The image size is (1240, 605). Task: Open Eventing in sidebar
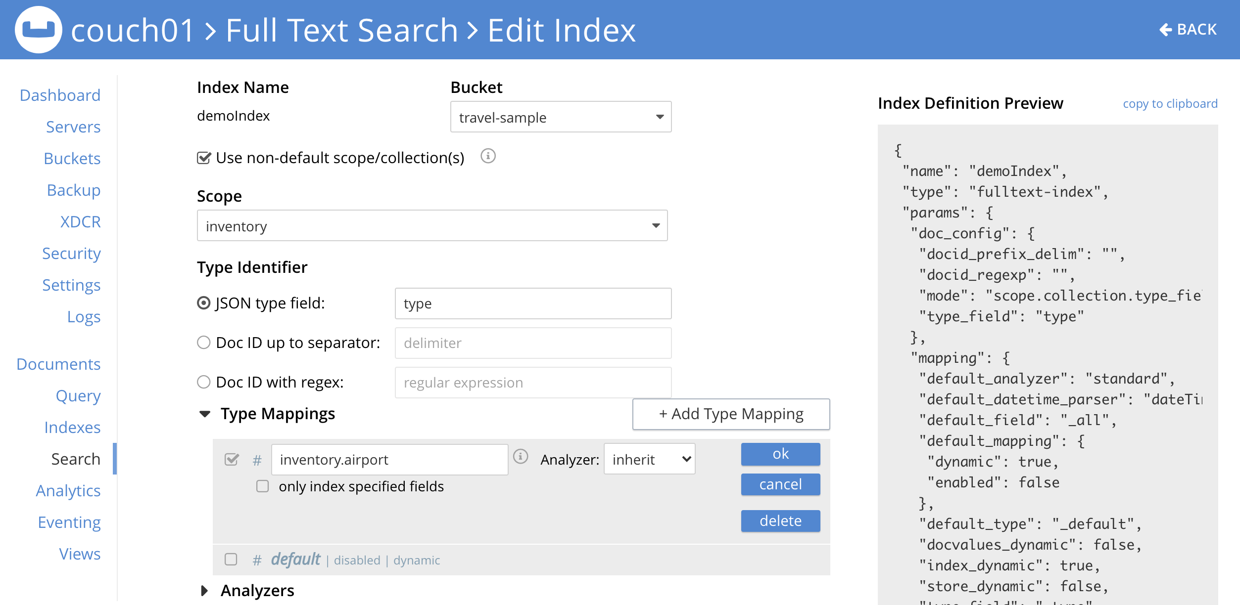(69, 522)
